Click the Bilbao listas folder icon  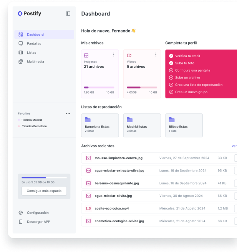(172, 120)
